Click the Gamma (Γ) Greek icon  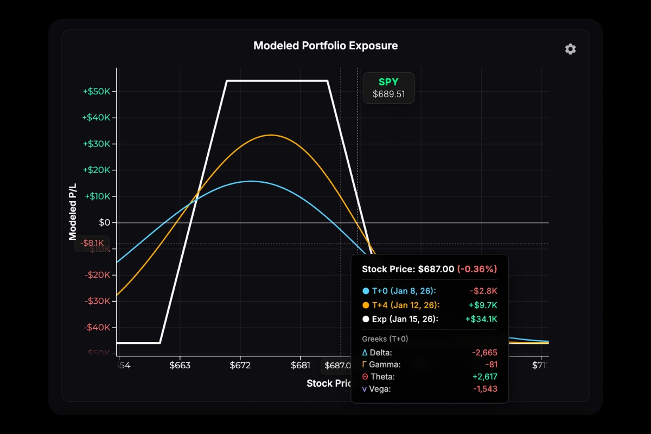pos(364,365)
